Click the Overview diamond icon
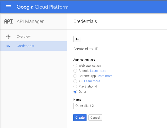 tap(8, 37)
